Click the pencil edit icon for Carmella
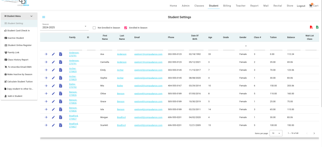This screenshot has width=322, height=147. pyautogui.click(x=53, y=62)
